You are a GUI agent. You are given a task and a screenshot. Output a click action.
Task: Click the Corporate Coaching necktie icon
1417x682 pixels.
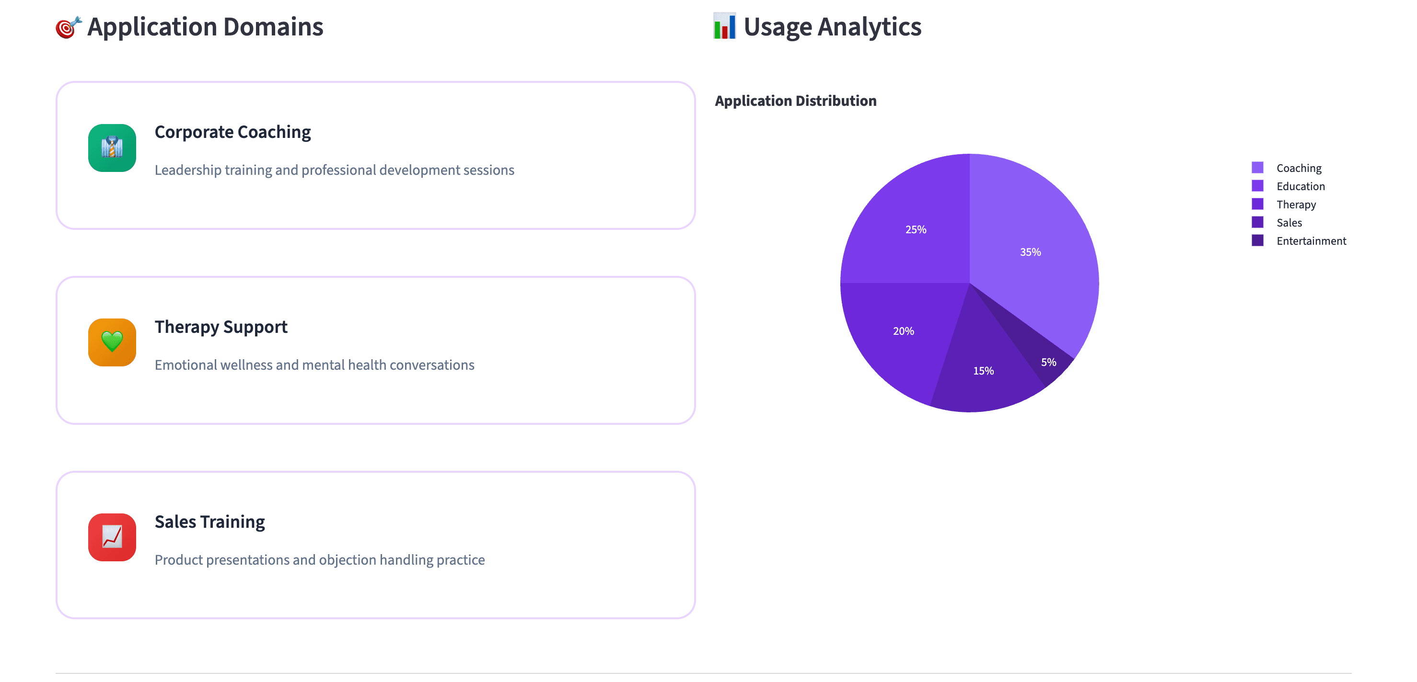112,148
